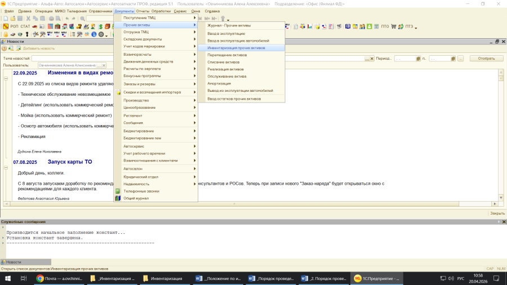Choose Ввод остатков прочих активов
The image size is (507, 285).
tap(241, 99)
